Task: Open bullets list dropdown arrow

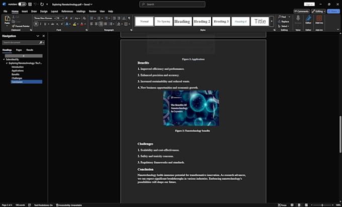Action: (95, 18)
